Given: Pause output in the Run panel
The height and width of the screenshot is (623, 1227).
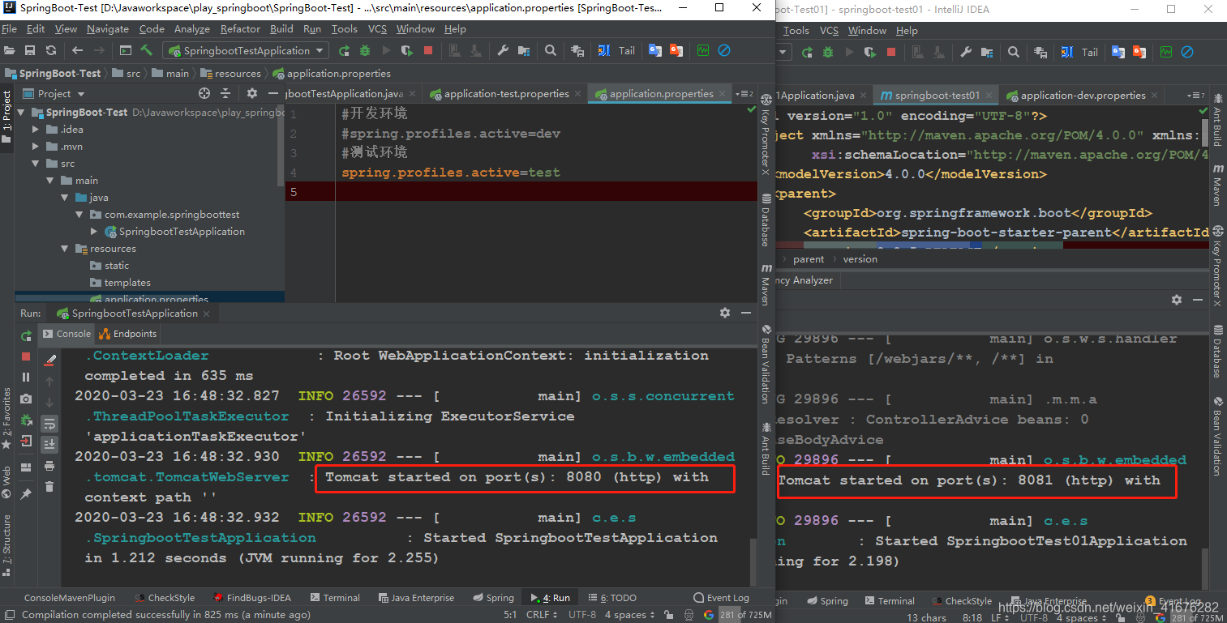Looking at the screenshot, I should pyautogui.click(x=26, y=378).
